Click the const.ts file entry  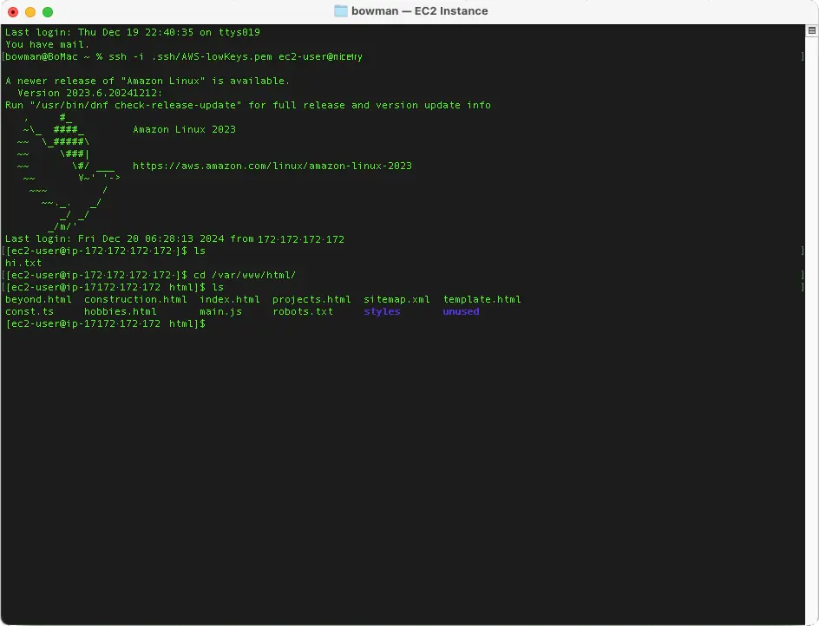coord(29,311)
